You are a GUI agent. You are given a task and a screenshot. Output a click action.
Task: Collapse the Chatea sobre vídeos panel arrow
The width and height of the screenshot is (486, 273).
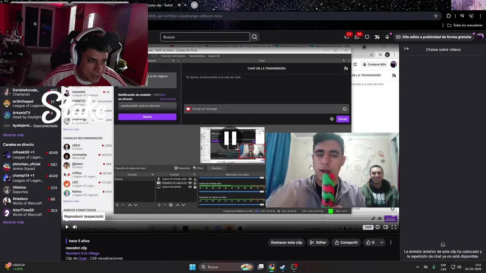click(x=406, y=49)
